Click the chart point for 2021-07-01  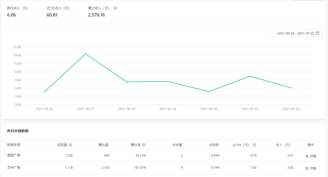(x=250, y=76)
